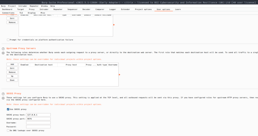Toggle Use SOCKS proxy checkbox
Image resolution: width=258 pixels, height=136 pixels.
(x=8, y=109)
